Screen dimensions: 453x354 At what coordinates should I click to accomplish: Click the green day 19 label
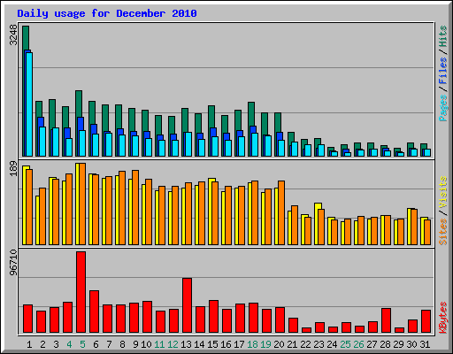click(x=265, y=344)
